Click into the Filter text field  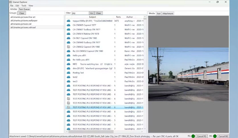(80, 13)
